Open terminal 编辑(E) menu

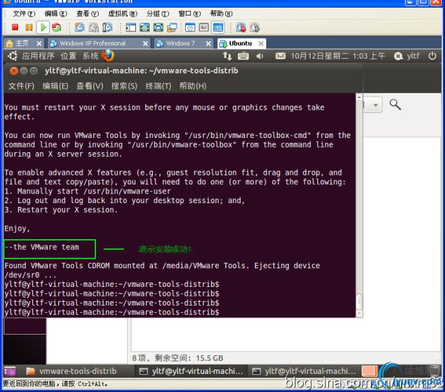pyautogui.click(x=55, y=86)
